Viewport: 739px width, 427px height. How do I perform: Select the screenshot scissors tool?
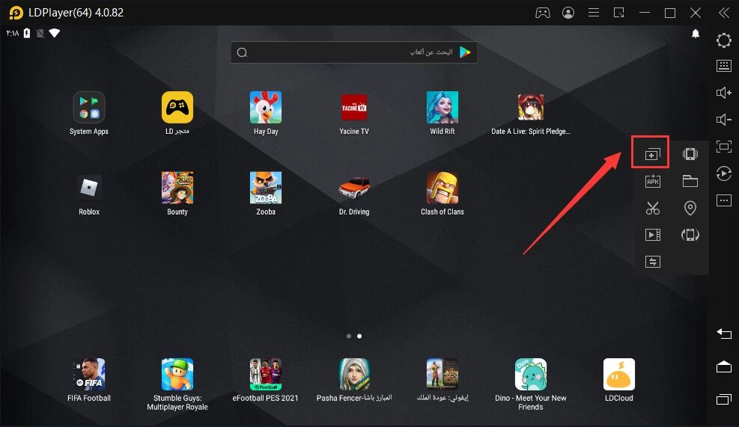[653, 208]
